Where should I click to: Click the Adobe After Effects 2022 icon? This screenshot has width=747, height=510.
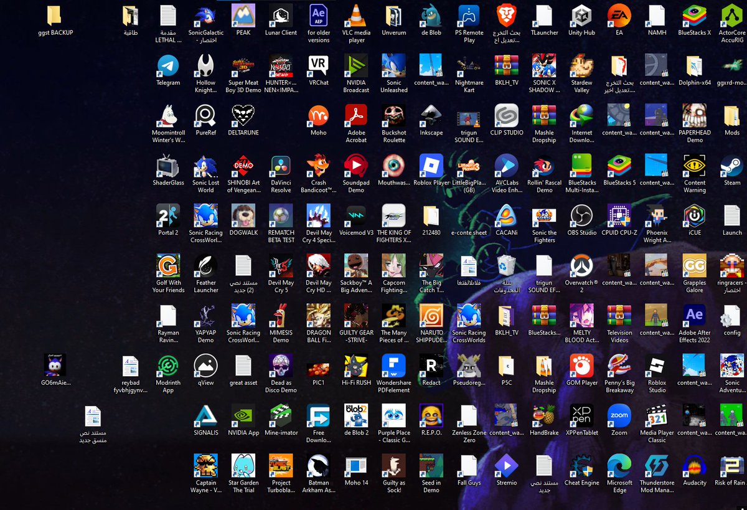695,316
